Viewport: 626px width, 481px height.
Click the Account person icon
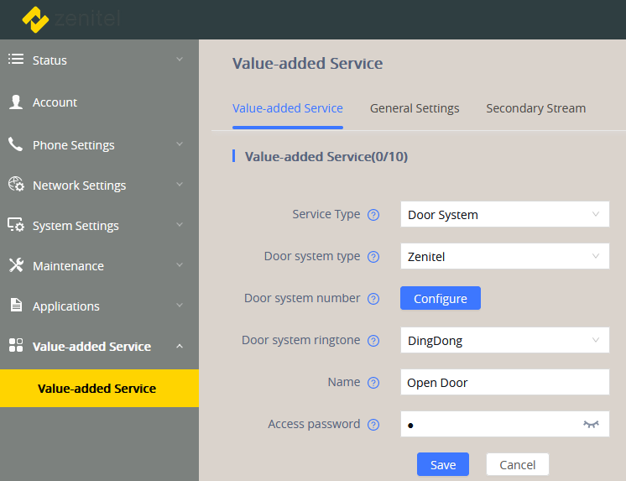click(15, 102)
